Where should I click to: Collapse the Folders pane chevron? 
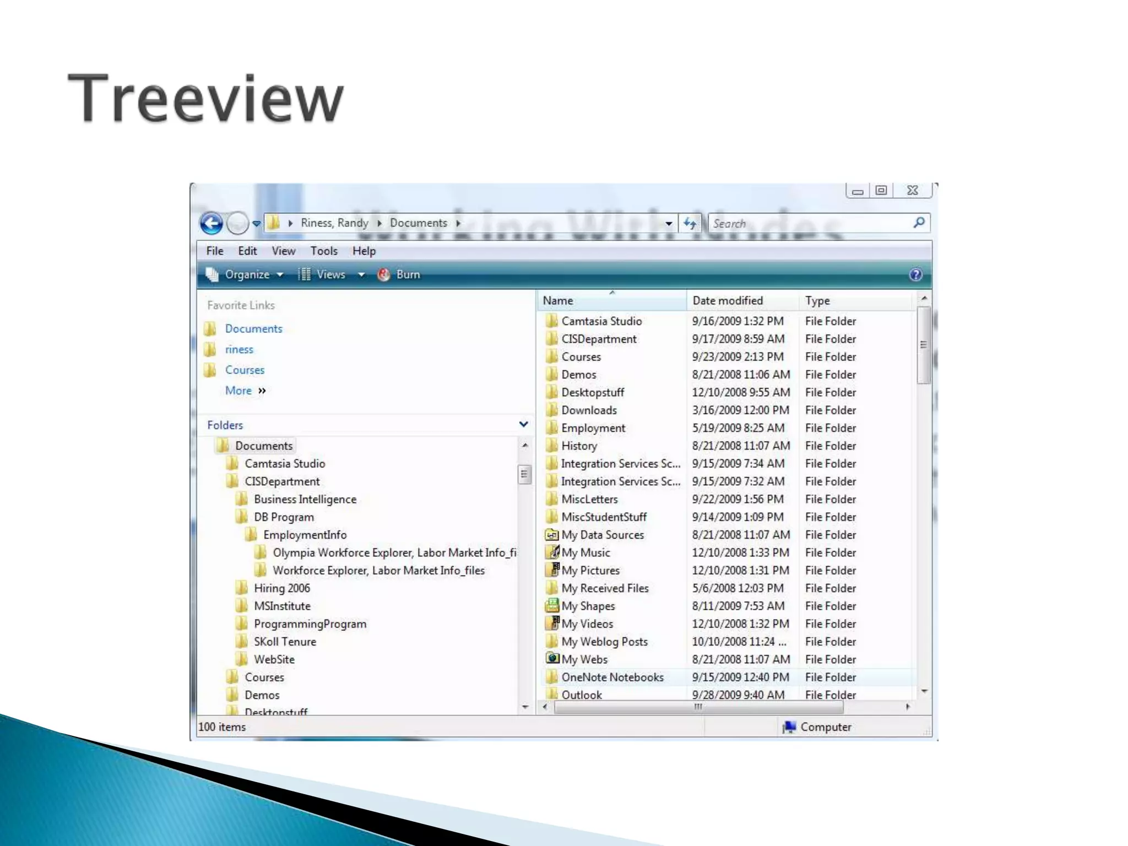pyautogui.click(x=523, y=424)
